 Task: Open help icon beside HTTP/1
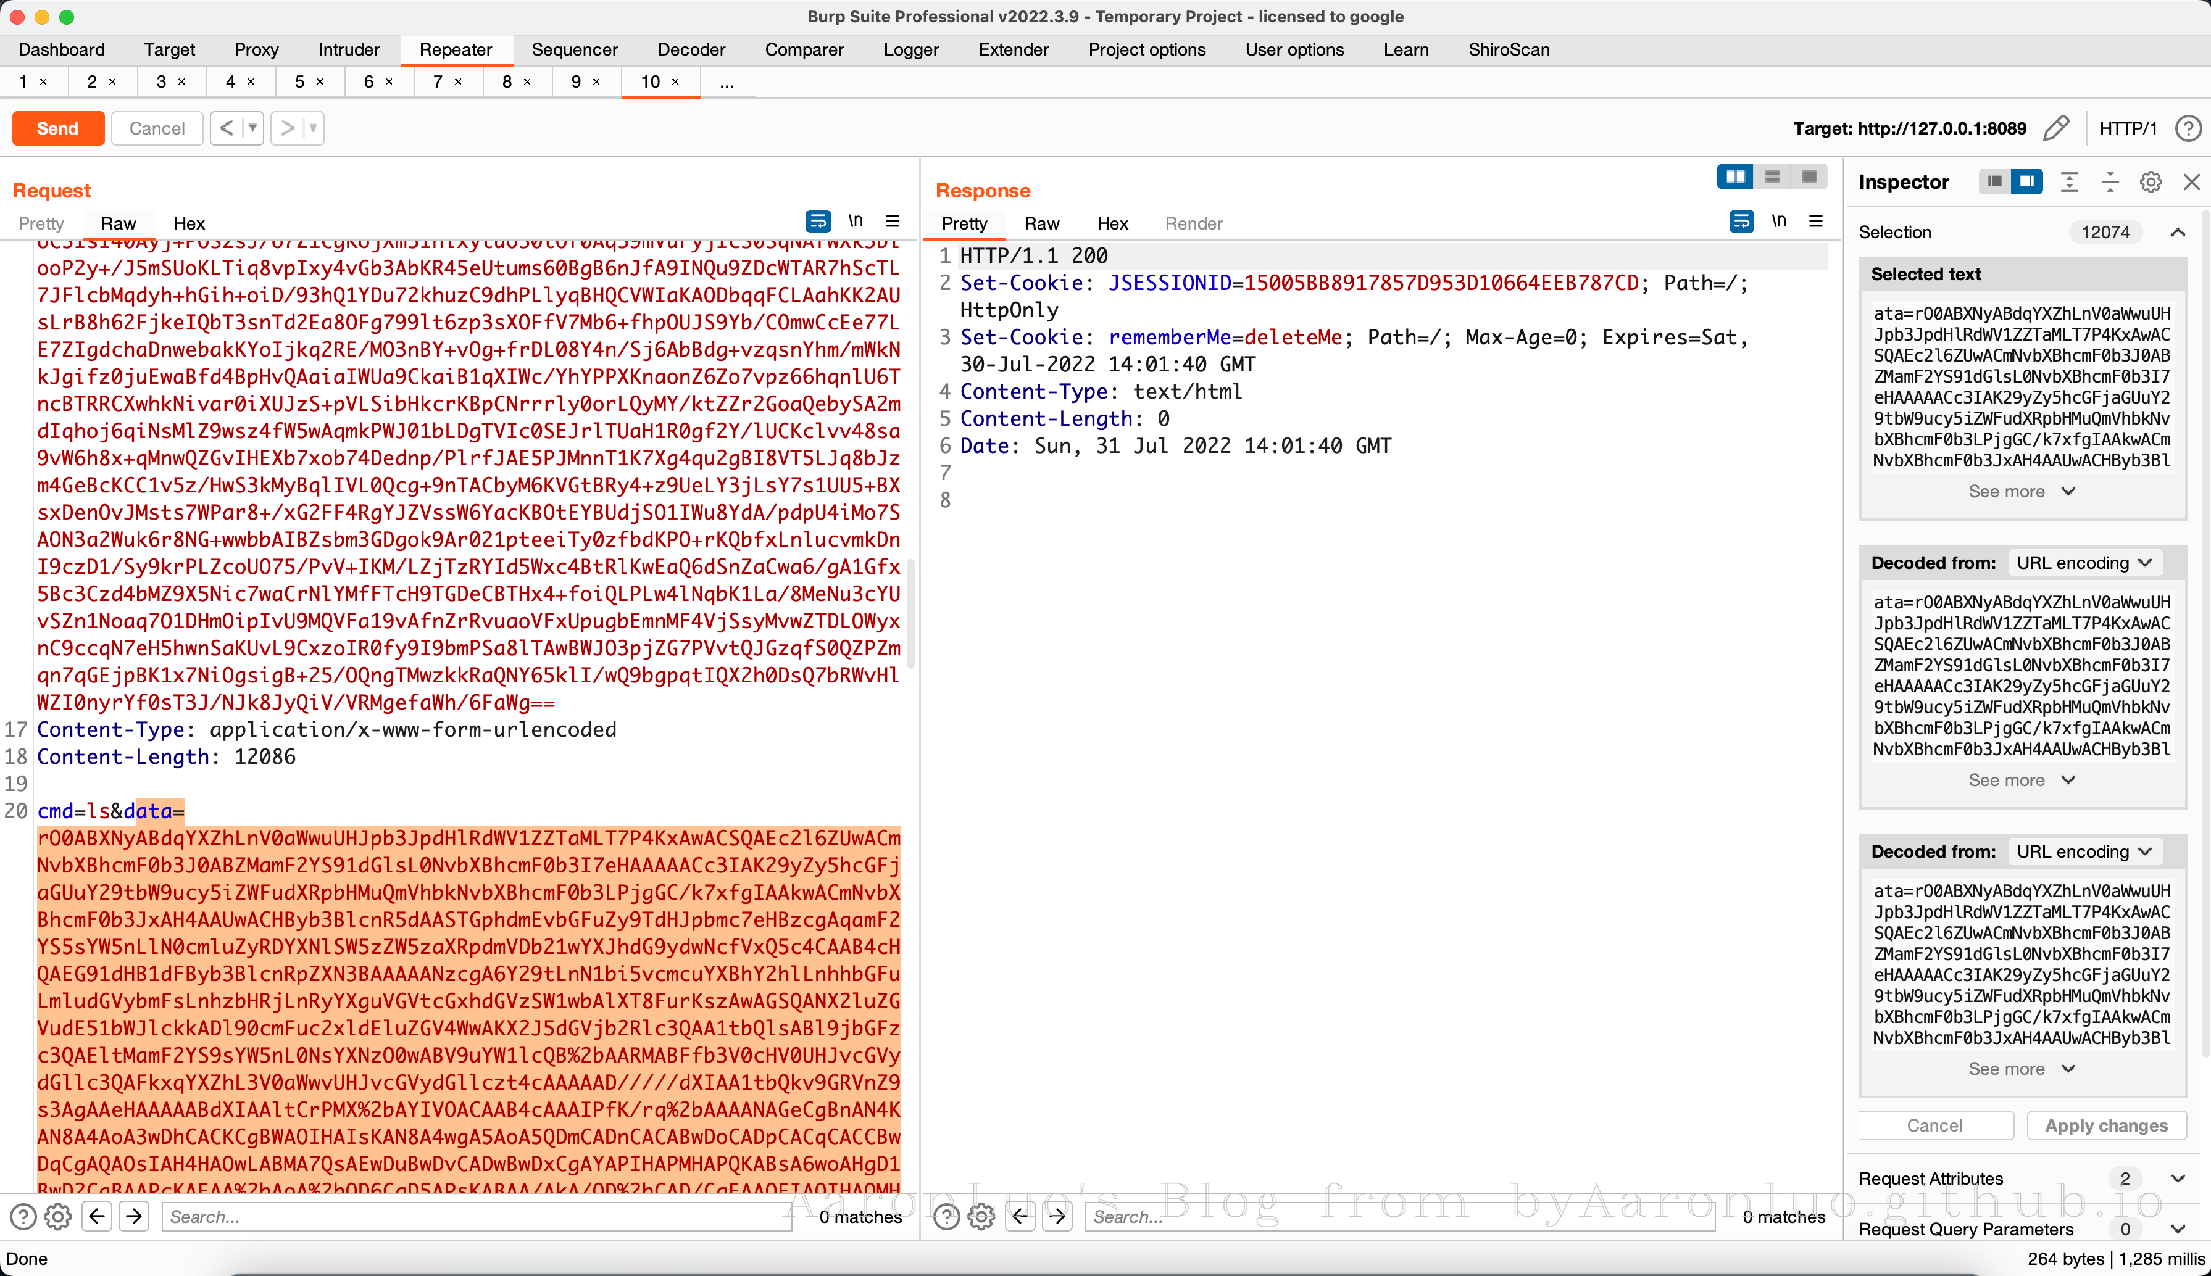[2188, 128]
